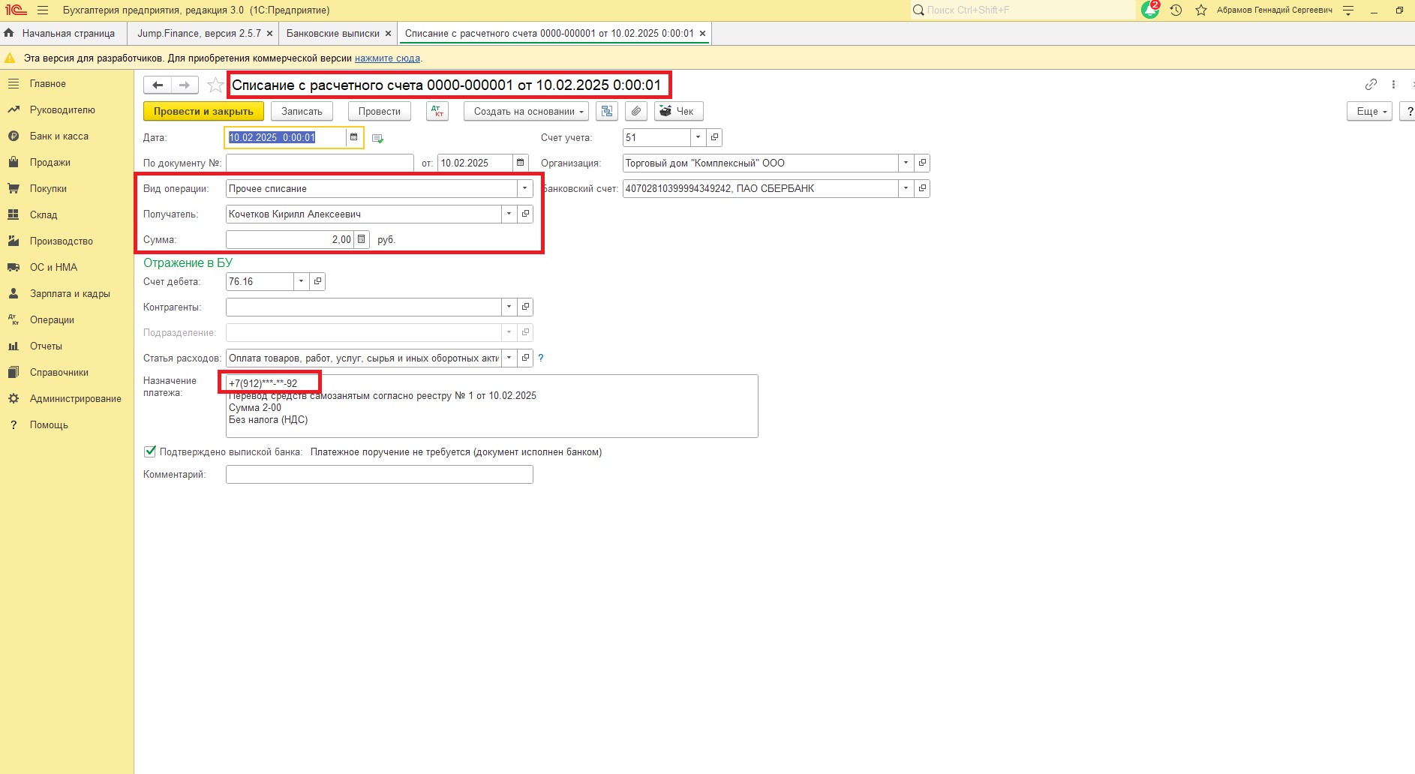Expand the Получатель dropdown list
The height and width of the screenshot is (774, 1415).
click(509, 214)
